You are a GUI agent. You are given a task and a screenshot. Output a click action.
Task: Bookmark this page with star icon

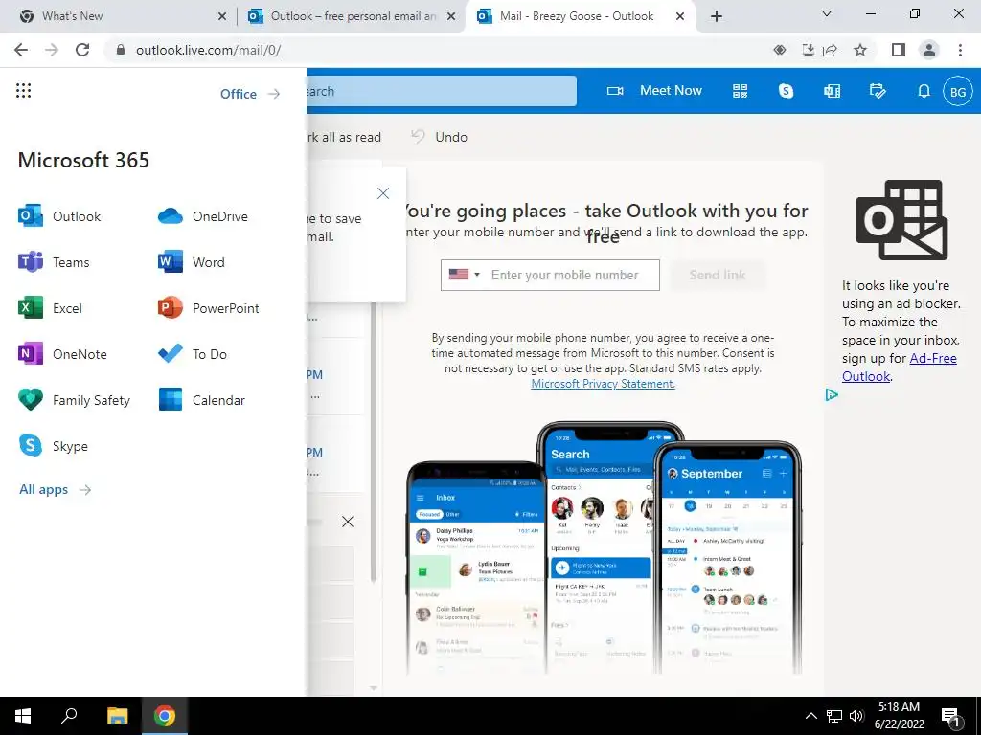[860, 50]
